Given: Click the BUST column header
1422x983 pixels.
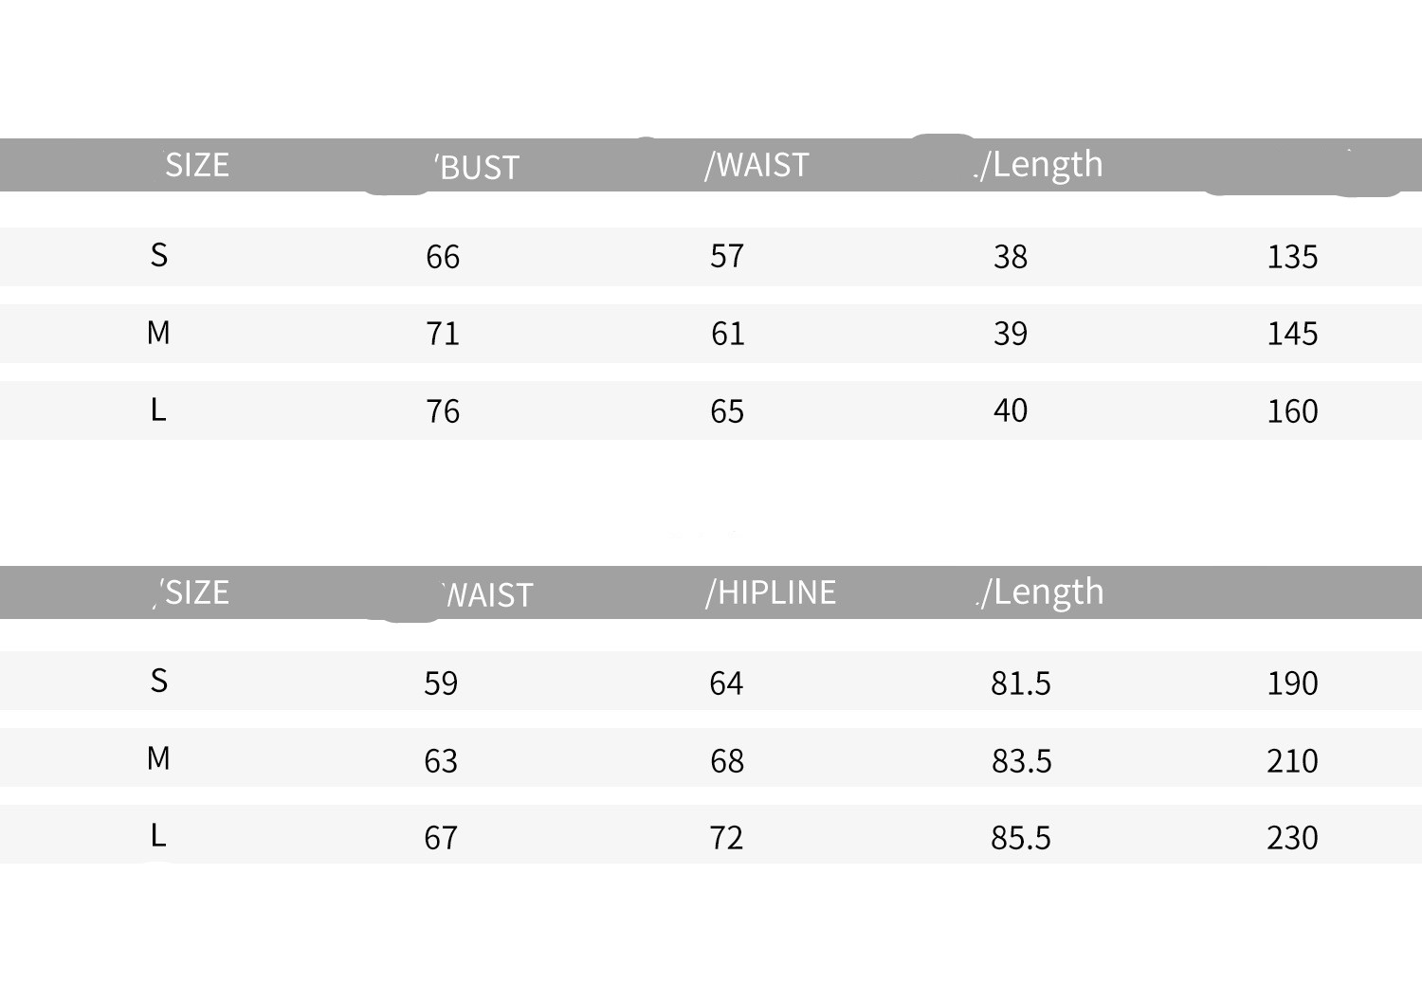Looking at the screenshot, I should click(478, 168).
